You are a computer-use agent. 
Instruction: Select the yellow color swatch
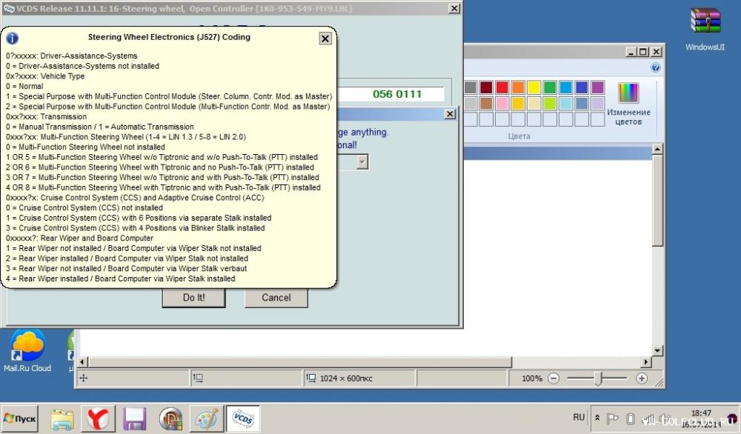pyautogui.click(x=534, y=87)
